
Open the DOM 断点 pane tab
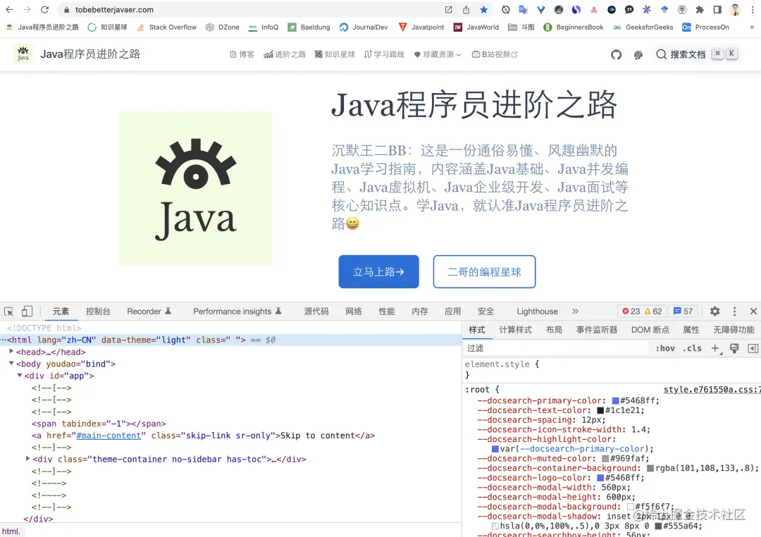[650, 330]
